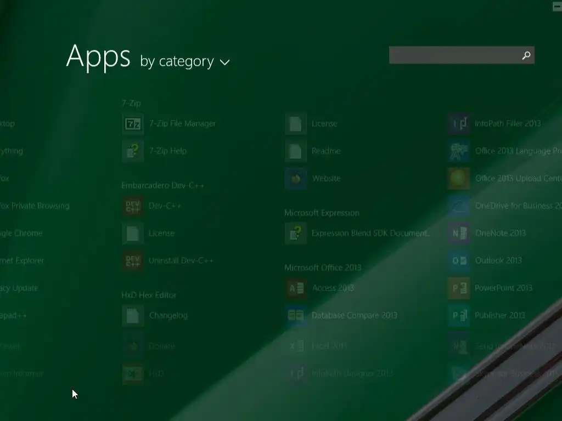Click the Uninstall Dev-C++ icon

[133, 260]
